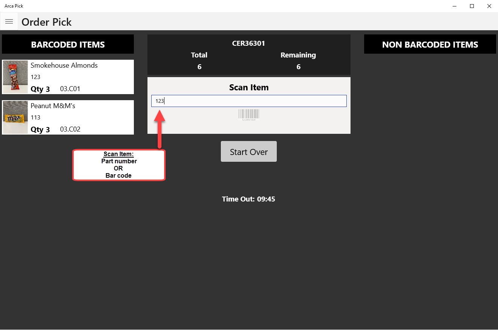498x330 pixels.
Task: Click location 03.C02 on M&M's row
Action: 70,130
